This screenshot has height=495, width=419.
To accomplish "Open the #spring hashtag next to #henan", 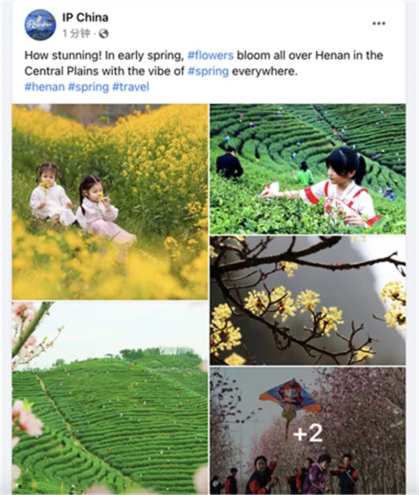I will click(x=89, y=87).
